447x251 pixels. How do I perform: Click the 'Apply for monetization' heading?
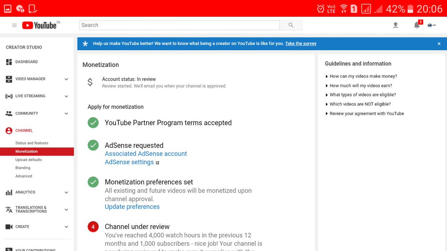(x=115, y=107)
